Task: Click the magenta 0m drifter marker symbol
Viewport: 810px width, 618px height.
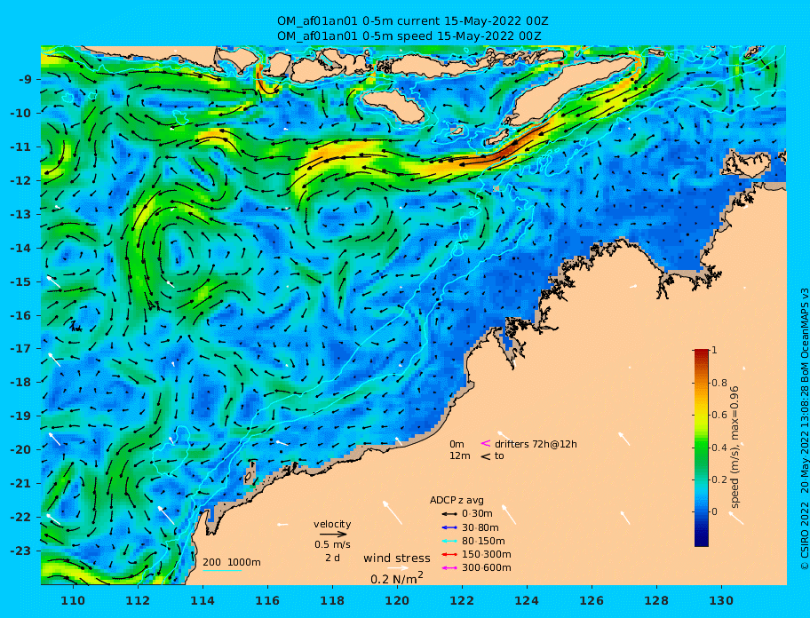Action: (486, 443)
